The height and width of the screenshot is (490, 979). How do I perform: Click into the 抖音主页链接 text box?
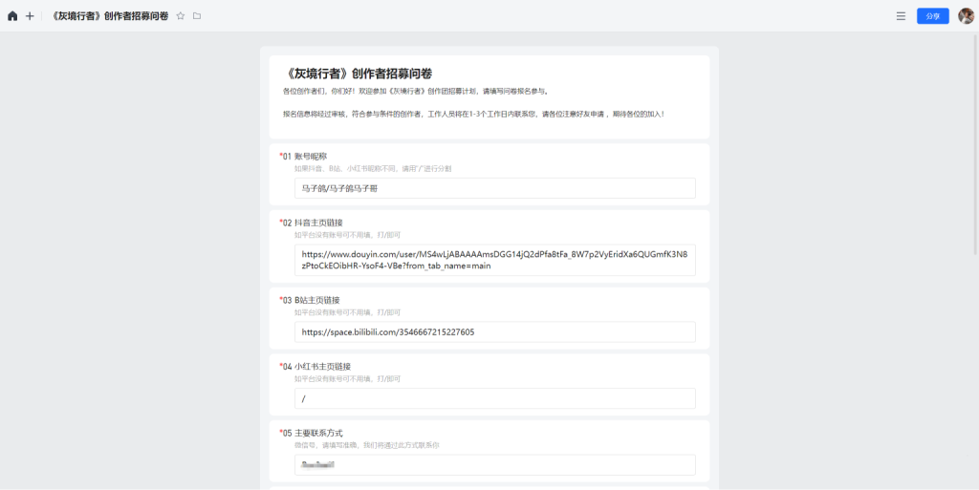coord(494,260)
